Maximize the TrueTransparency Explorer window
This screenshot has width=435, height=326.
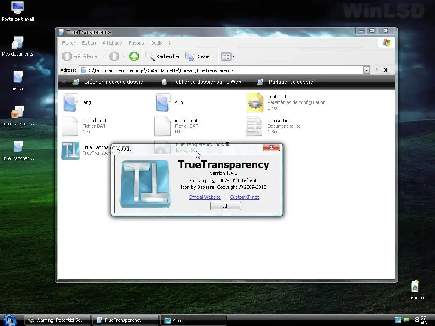(x=372, y=31)
